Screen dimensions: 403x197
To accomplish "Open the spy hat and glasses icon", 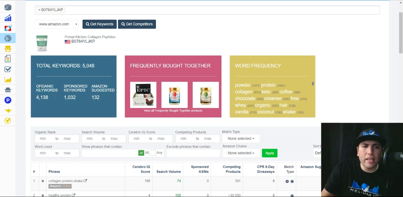I will [x=8, y=90].
